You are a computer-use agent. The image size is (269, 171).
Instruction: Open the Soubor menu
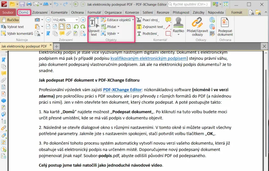[x=8, y=12]
